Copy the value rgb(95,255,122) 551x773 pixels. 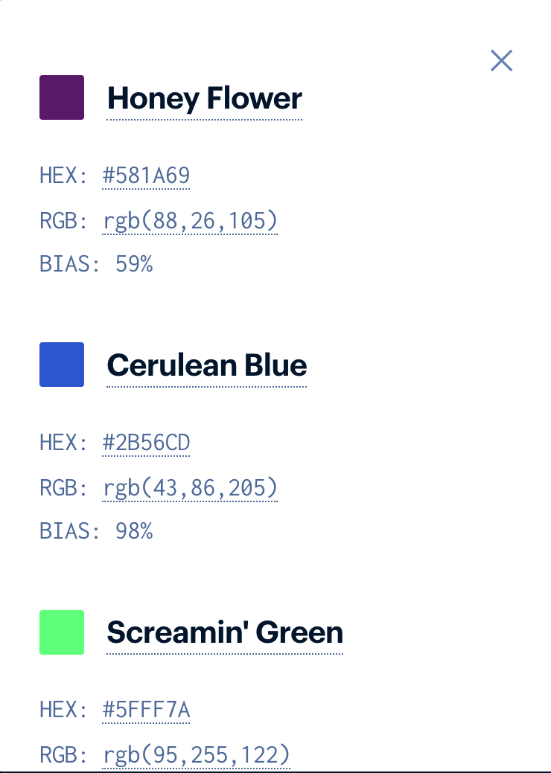[196, 754]
